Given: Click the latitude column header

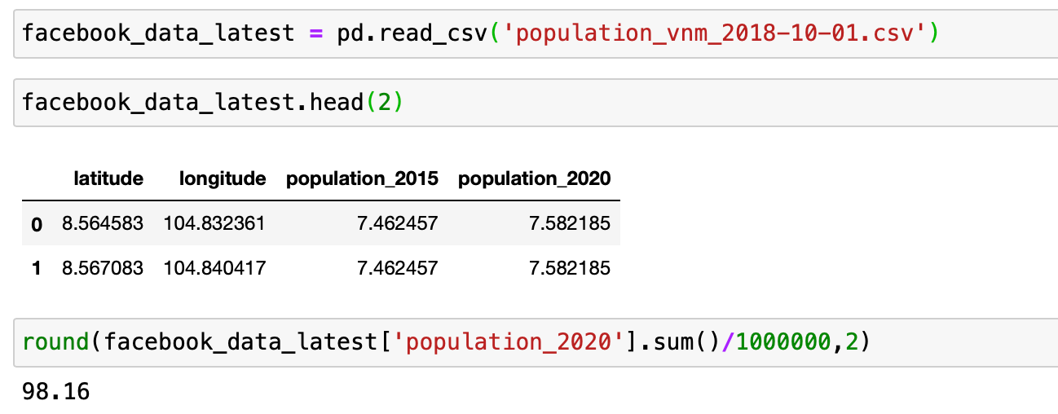Looking at the screenshot, I should pyautogui.click(x=108, y=178).
